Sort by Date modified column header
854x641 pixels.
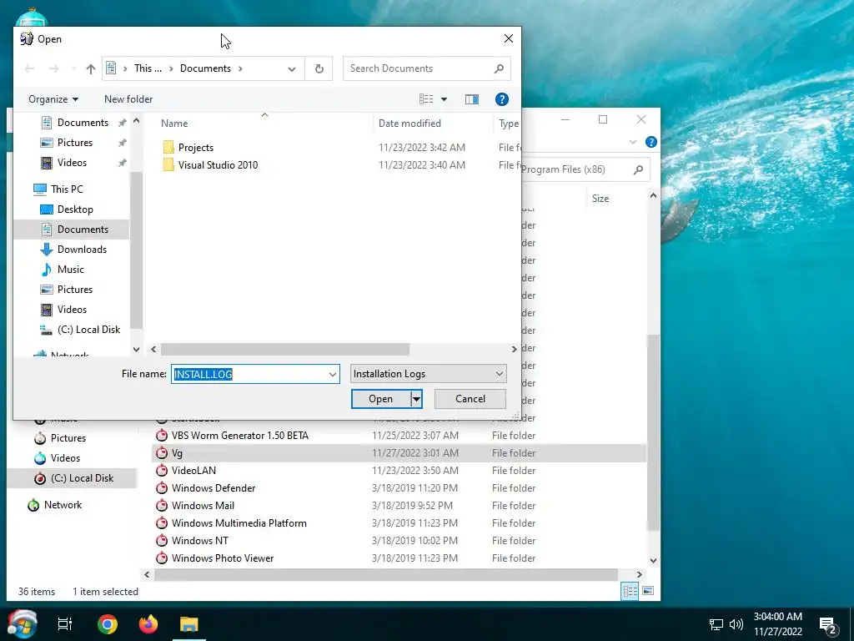(409, 124)
